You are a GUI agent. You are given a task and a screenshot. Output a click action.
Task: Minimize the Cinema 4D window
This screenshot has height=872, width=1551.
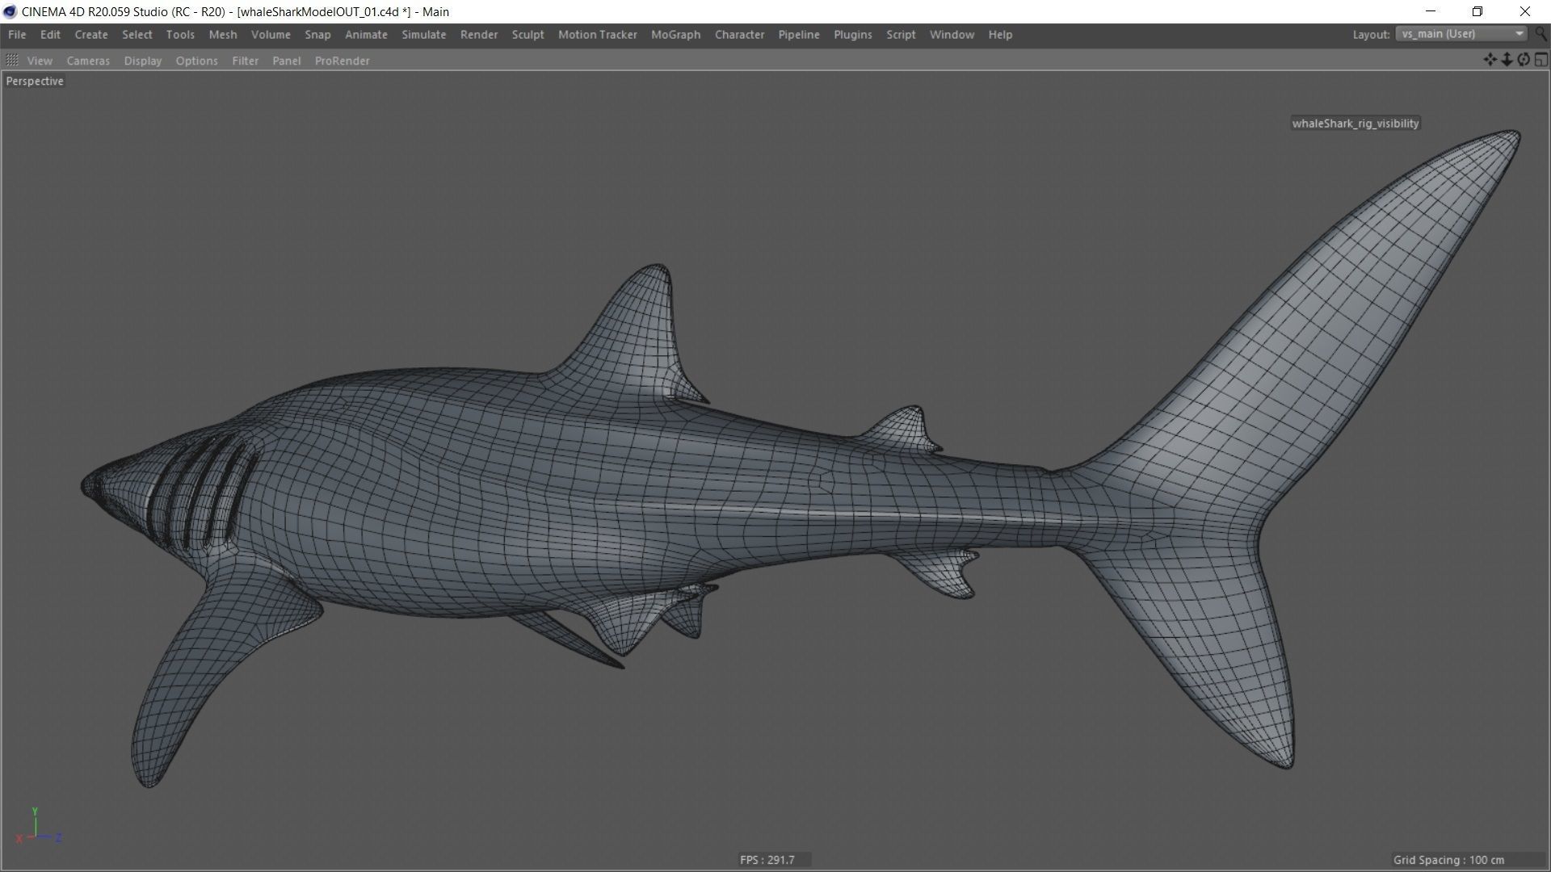click(1431, 11)
